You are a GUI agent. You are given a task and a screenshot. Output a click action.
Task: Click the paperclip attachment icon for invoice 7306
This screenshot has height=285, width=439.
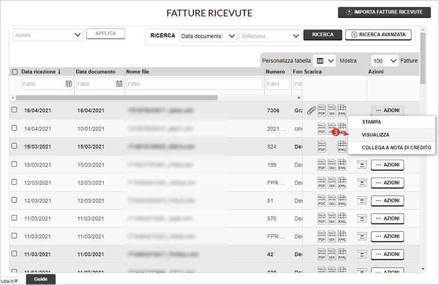[x=311, y=110]
